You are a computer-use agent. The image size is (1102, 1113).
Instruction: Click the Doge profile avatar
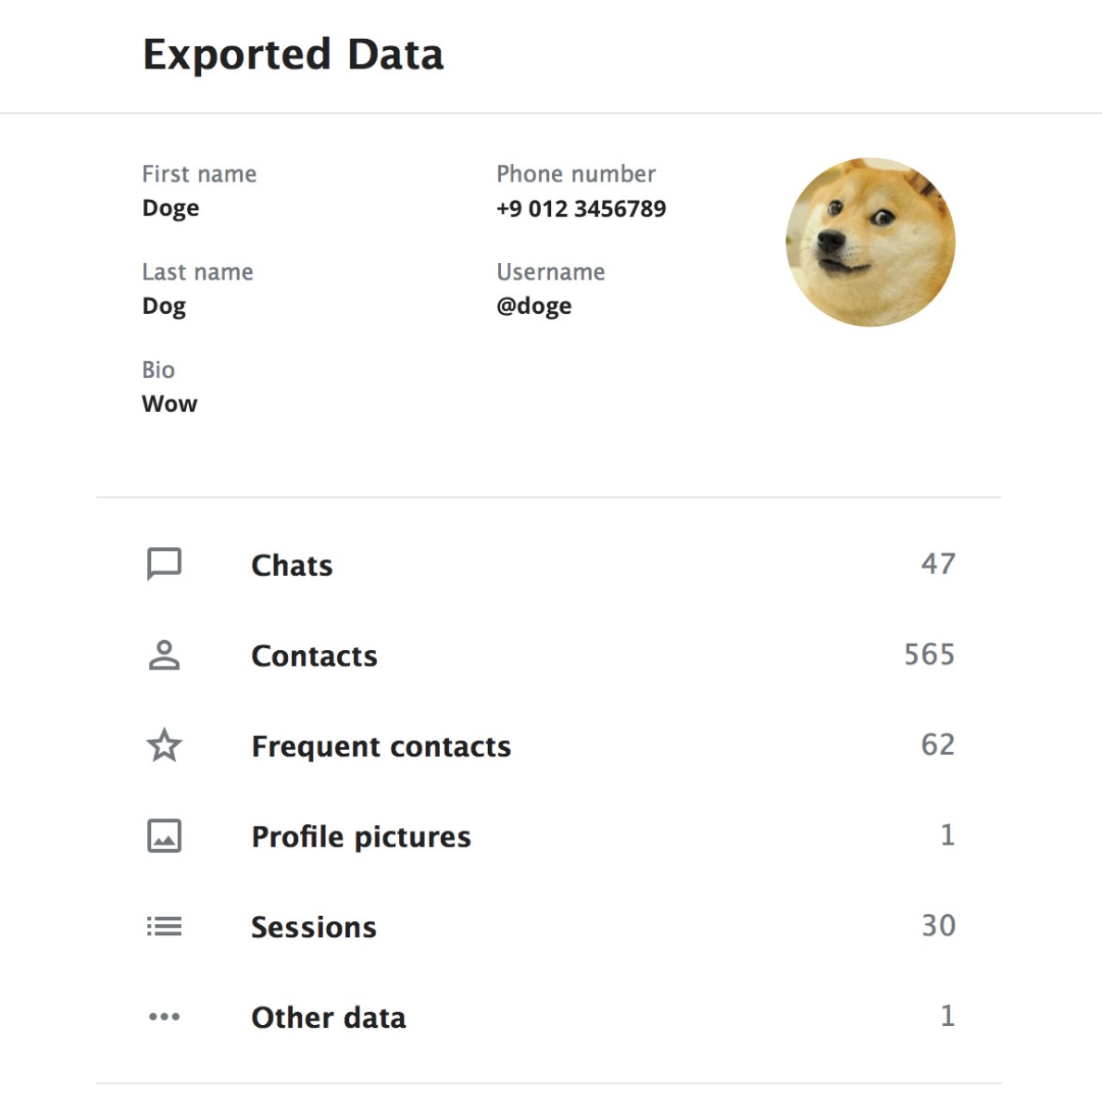870,242
